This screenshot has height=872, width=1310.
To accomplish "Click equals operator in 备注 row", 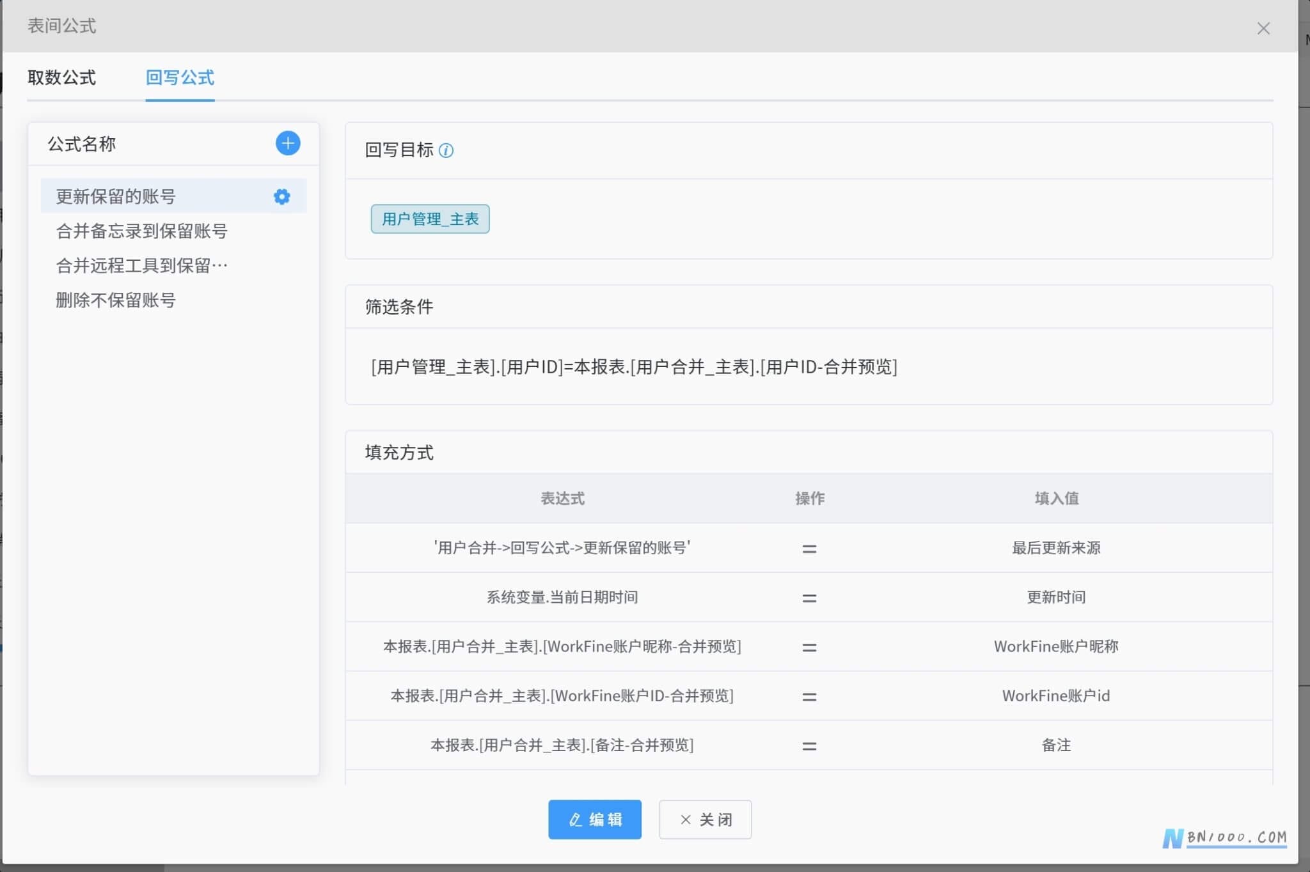I will (809, 745).
